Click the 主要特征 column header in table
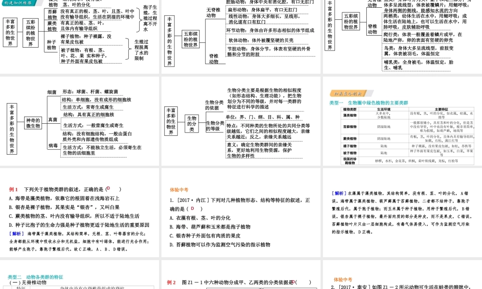This screenshot has width=482, height=289. tap(442, 109)
